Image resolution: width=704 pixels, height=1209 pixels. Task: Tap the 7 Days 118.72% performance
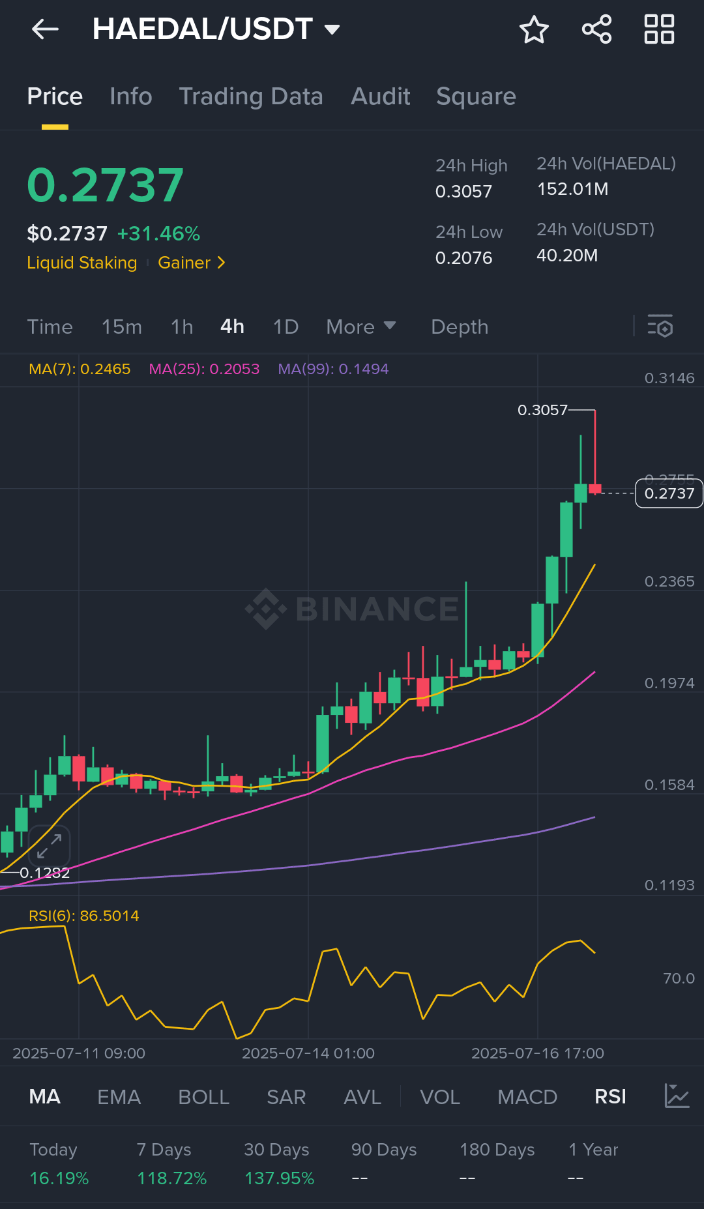[171, 1164]
